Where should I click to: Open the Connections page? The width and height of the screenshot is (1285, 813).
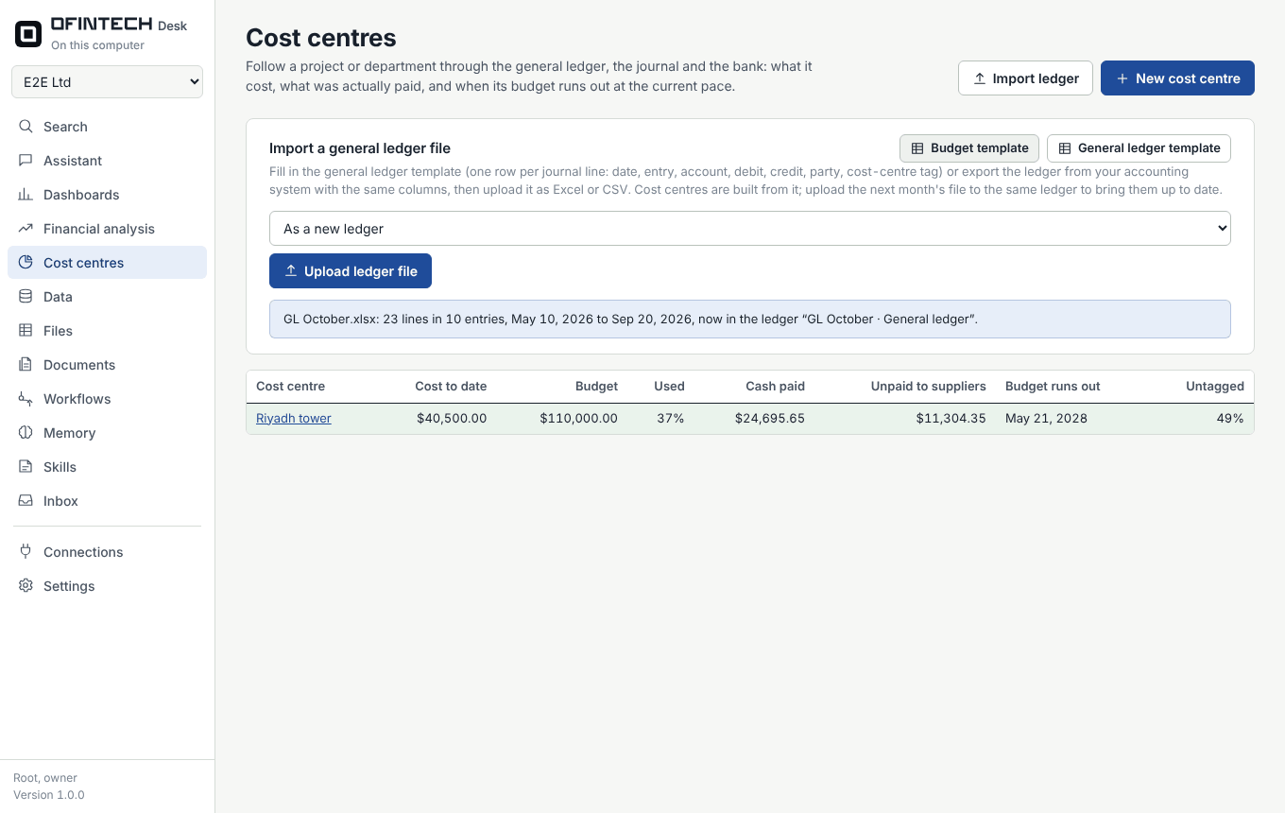tap(107, 552)
